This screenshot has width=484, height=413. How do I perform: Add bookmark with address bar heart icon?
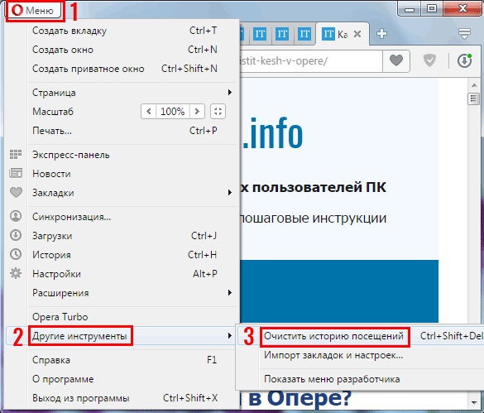tap(396, 60)
